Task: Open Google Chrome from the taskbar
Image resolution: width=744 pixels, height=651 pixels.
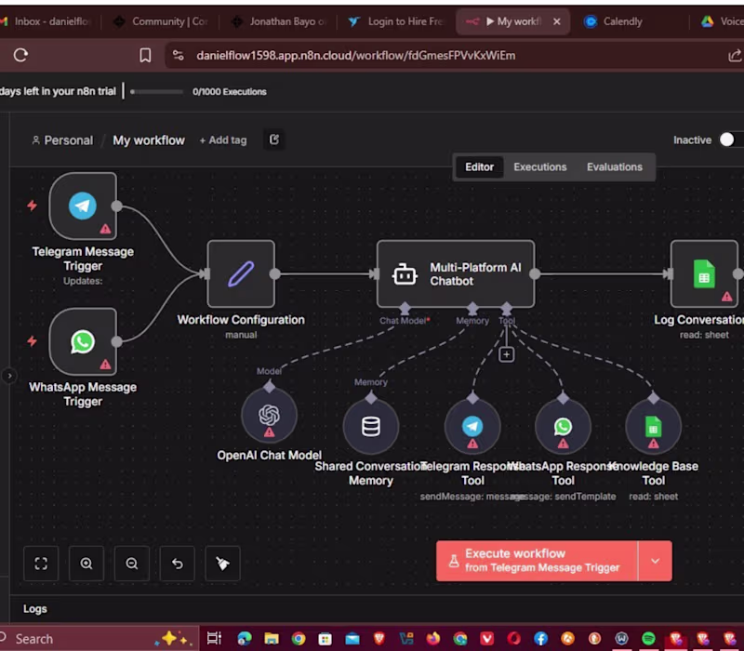Action: click(x=299, y=639)
